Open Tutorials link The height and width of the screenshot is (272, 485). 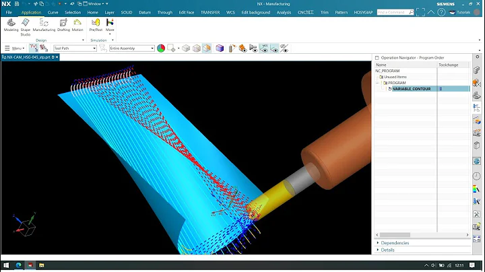(x=459, y=12)
